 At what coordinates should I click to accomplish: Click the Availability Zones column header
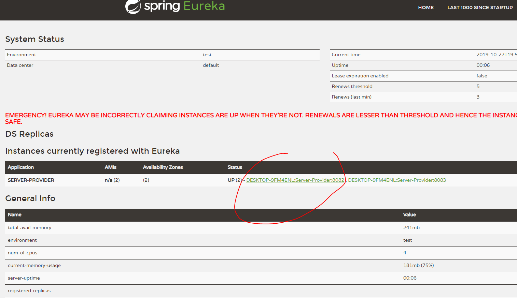pyautogui.click(x=163, y=167)
